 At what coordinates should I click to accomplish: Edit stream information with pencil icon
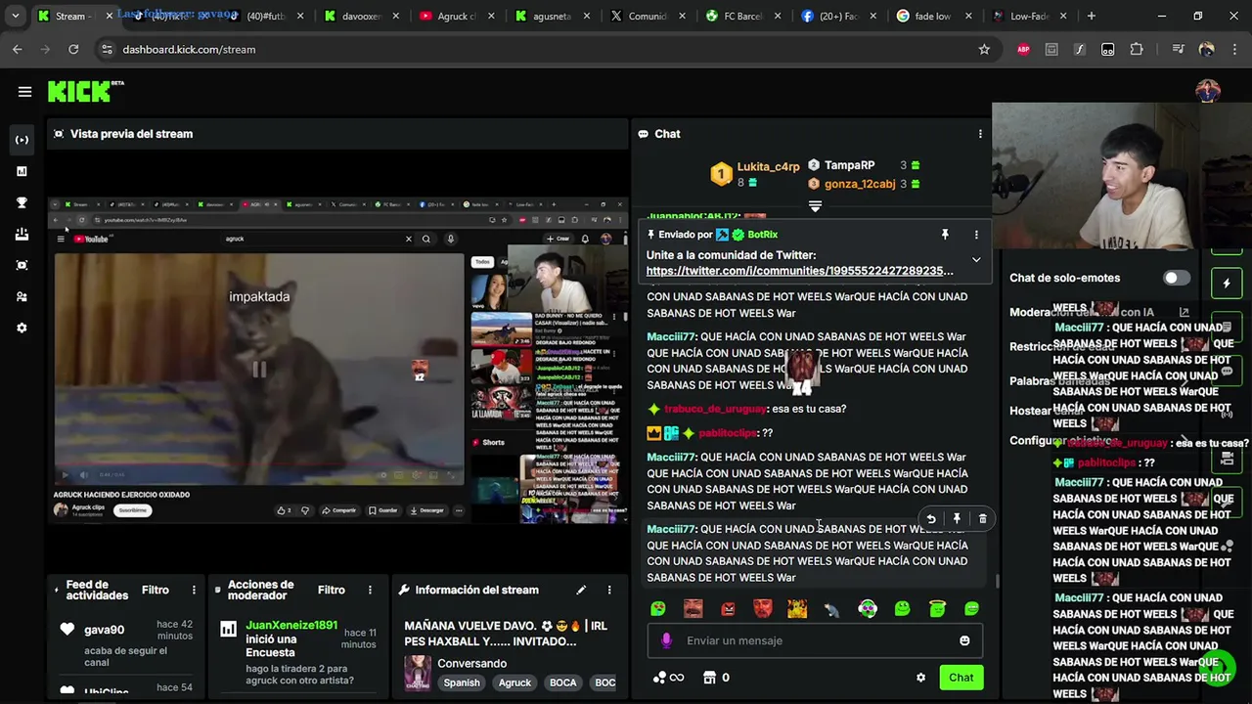581,590
